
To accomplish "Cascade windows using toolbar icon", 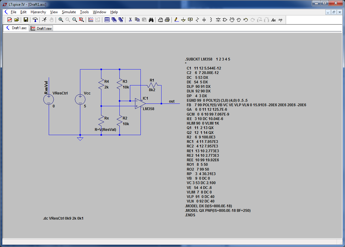I will coord(114,20).
